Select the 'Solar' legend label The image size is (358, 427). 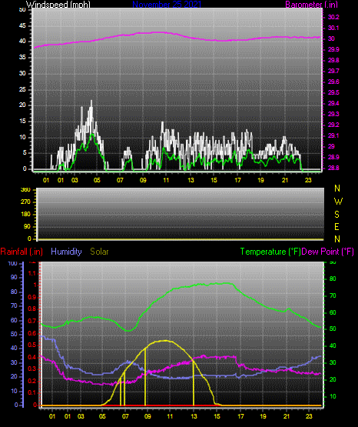click(x=99, y=252)
